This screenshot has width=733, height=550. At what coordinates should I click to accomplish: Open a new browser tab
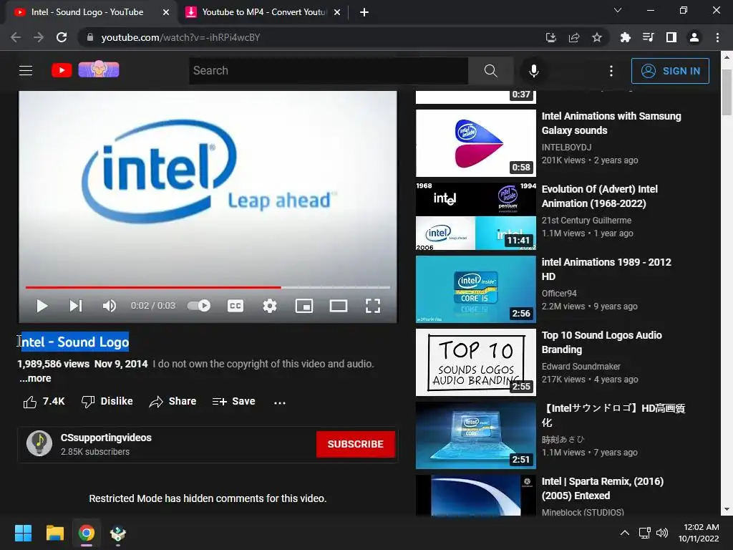364,13
